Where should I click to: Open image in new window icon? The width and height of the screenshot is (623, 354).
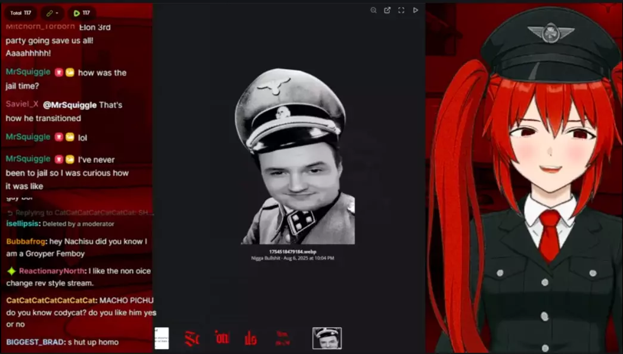388,10
